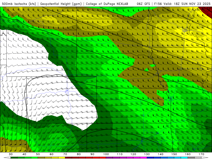Click the '500mb Isotachs (kts)' title text
This screenshot has height=159, width=212.
point(19,4)
